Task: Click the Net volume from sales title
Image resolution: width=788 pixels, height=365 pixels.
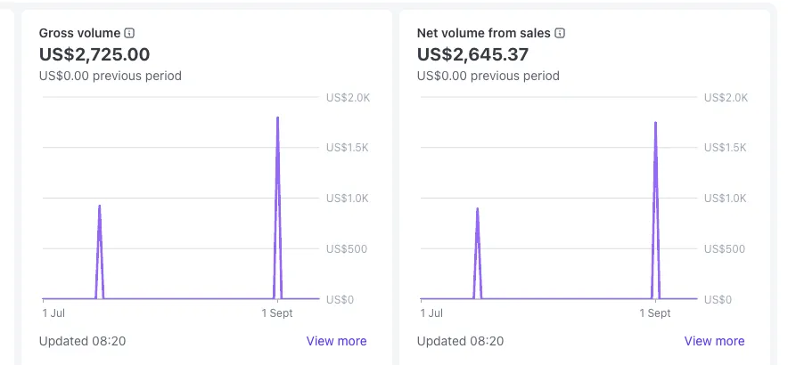Action: (x=484, y=33)
